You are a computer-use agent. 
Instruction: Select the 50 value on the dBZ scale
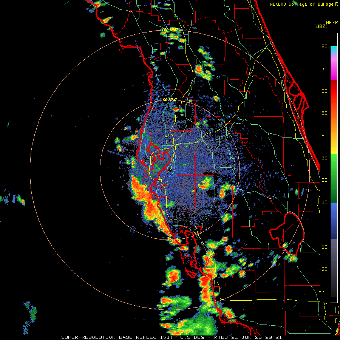pos(325,113)
